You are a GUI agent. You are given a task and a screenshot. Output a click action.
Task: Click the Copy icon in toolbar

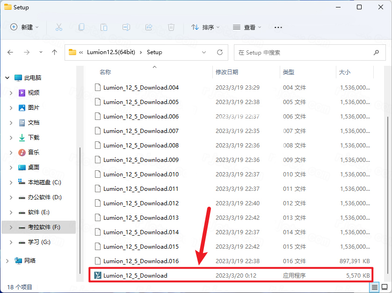tap(81, 27)
